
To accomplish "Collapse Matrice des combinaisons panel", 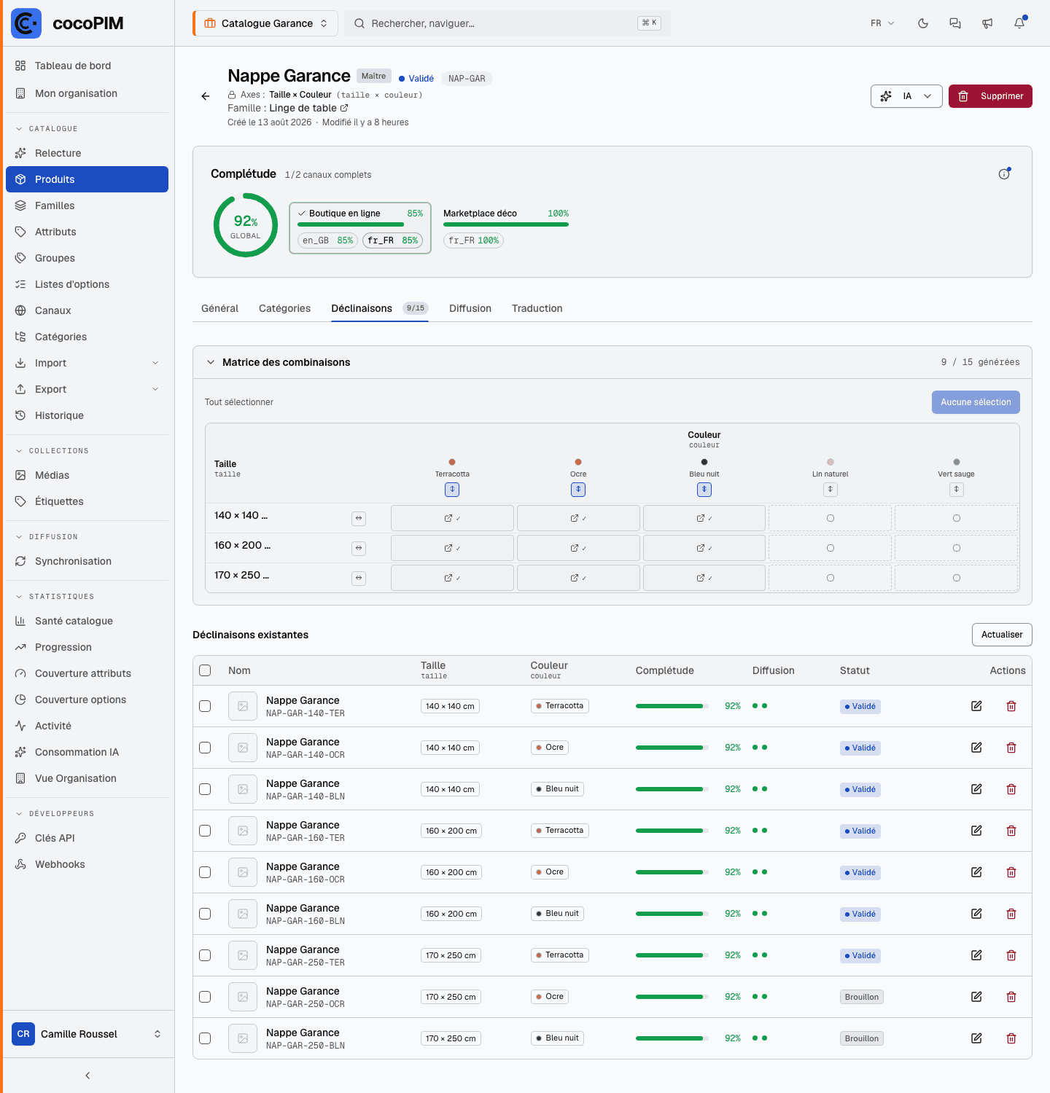I will (x=211, y=362).
